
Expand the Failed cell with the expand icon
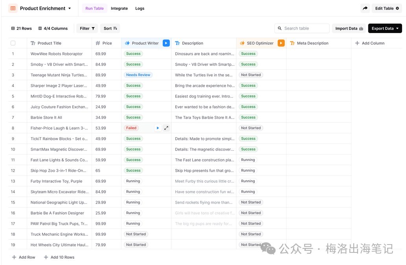[x=166, y=128]
